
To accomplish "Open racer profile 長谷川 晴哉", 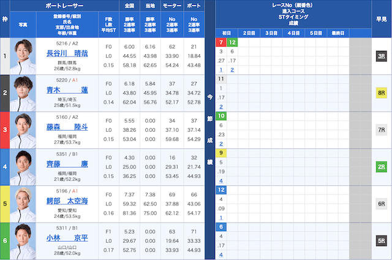I will point(67,54).
